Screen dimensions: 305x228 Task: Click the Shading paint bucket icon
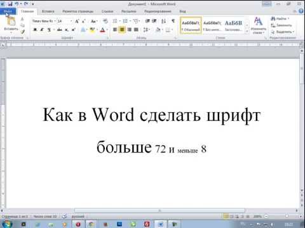158,30
